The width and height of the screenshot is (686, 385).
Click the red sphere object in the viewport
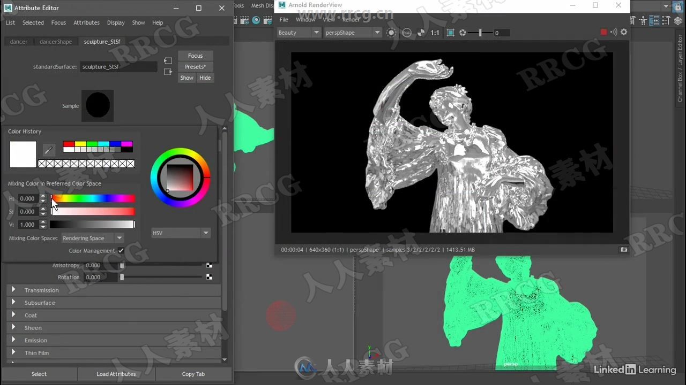281,314
